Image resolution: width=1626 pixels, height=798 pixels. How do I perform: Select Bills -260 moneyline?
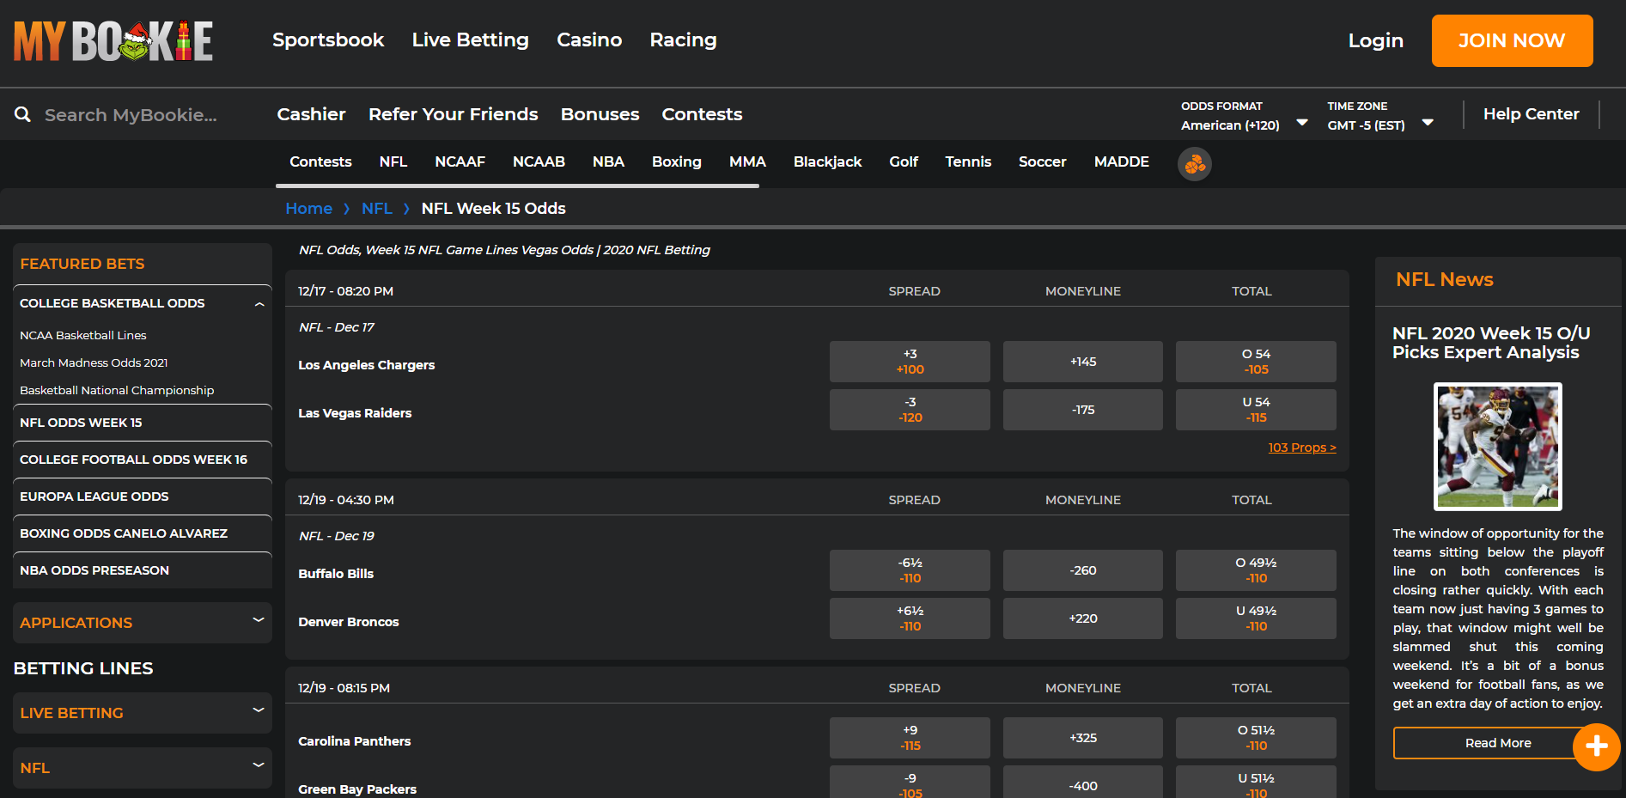(1082, 570)
